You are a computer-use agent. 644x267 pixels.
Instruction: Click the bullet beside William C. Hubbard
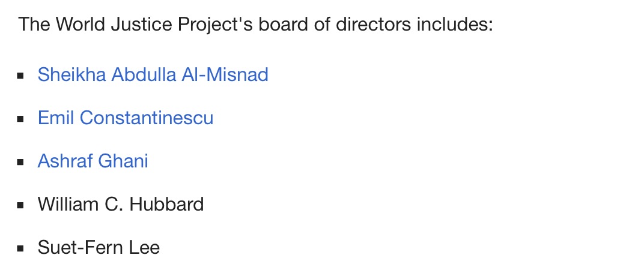[20, 205]
